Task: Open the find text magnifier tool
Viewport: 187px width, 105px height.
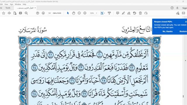Action: (26, 13)
